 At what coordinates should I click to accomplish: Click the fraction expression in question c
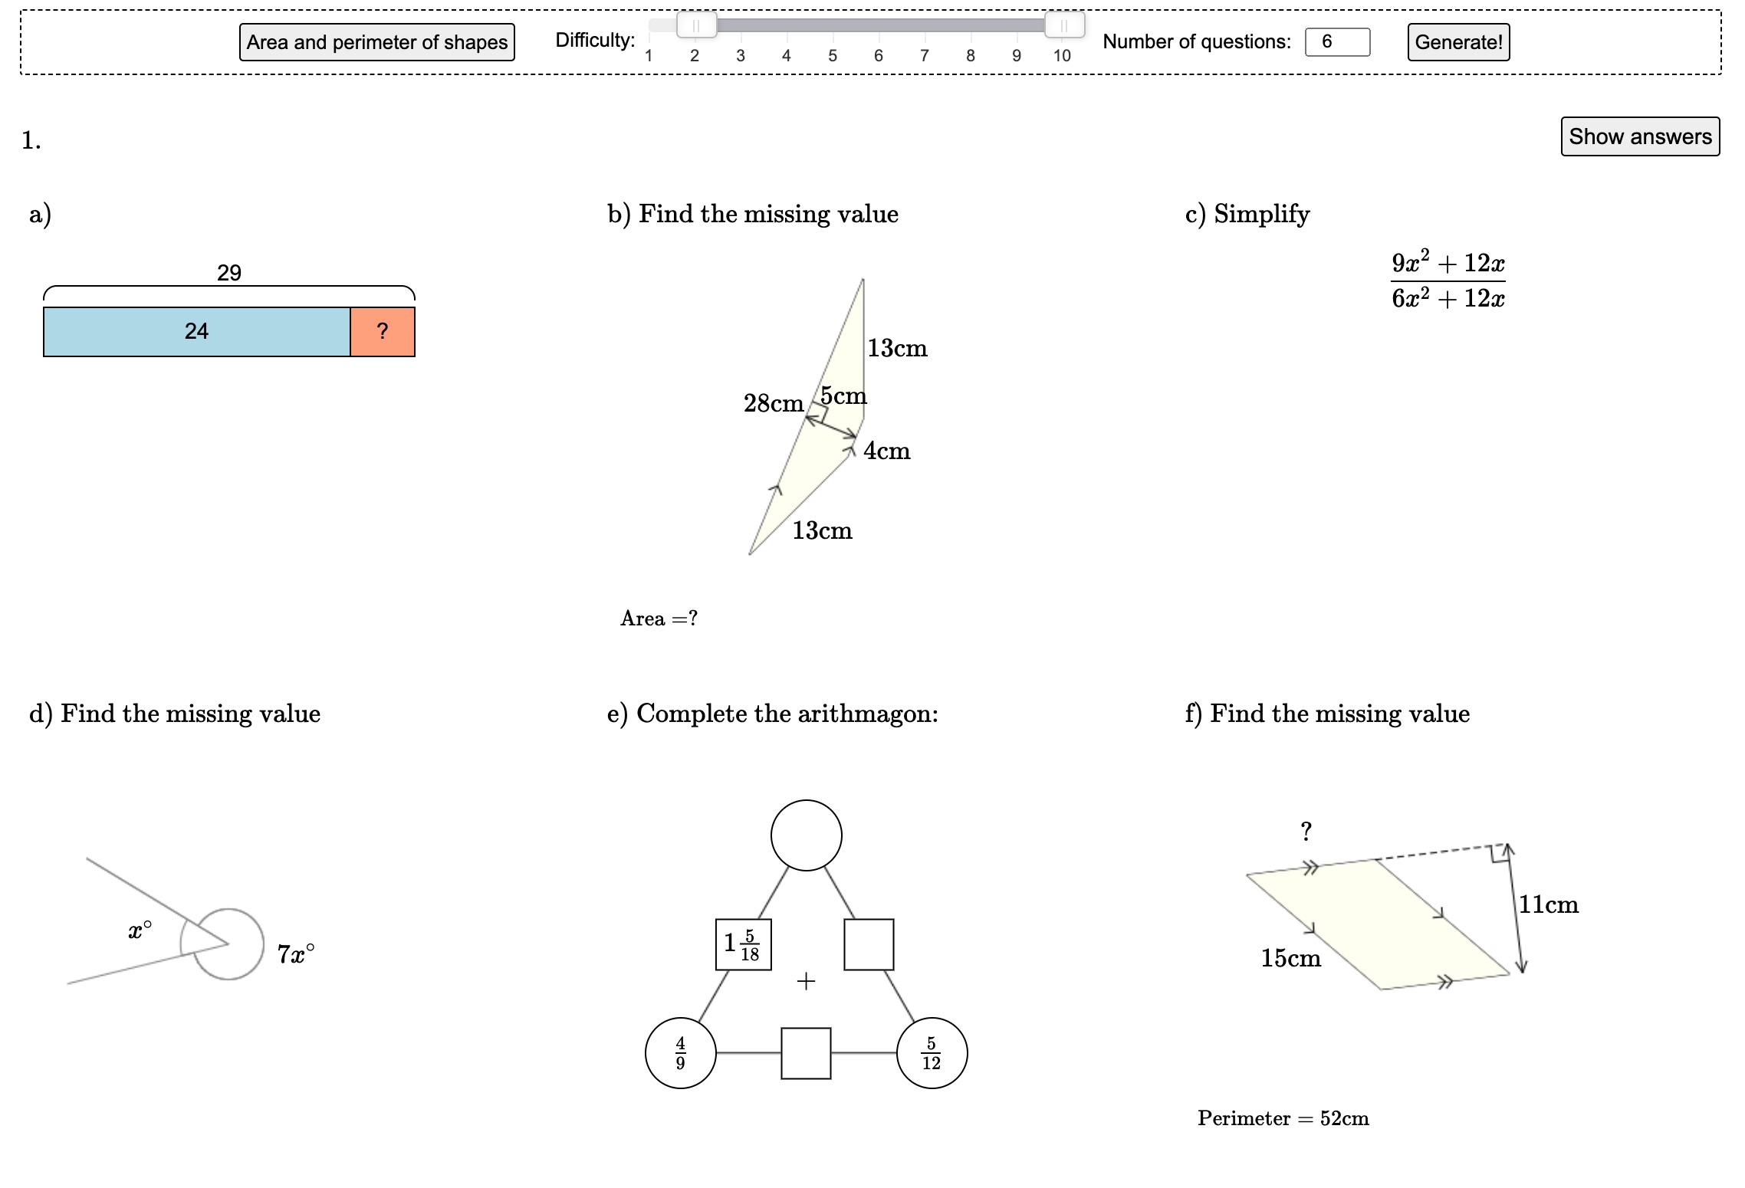point(1448,281)
